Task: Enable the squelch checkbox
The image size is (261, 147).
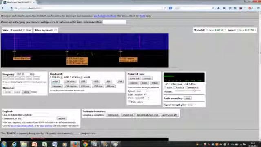Action: coord(175,87)
